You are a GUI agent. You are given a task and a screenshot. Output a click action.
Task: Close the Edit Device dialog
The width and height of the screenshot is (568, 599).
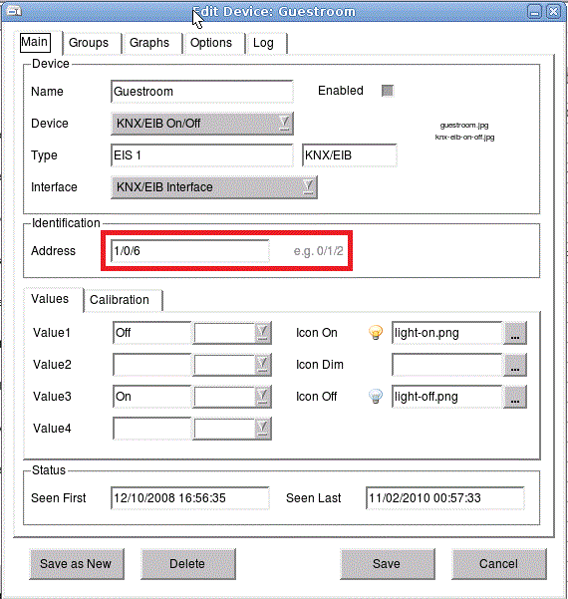pyautogui.click(x=553, y=12)
